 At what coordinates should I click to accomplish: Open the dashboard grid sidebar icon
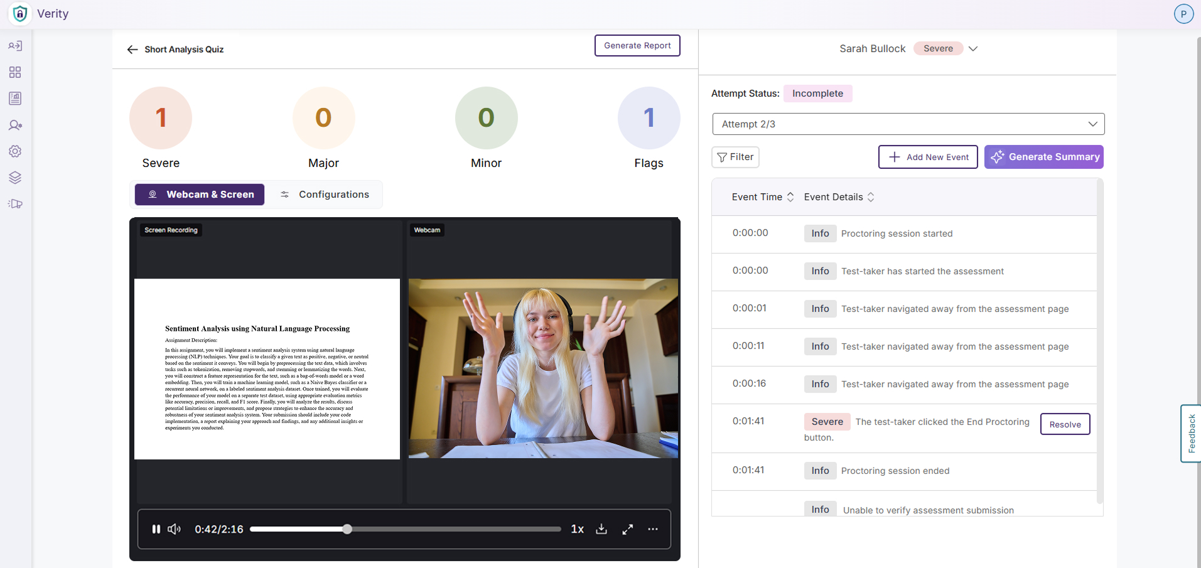[x=15, y=72]
